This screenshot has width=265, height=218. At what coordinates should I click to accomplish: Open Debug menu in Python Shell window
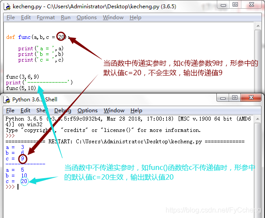63,111
